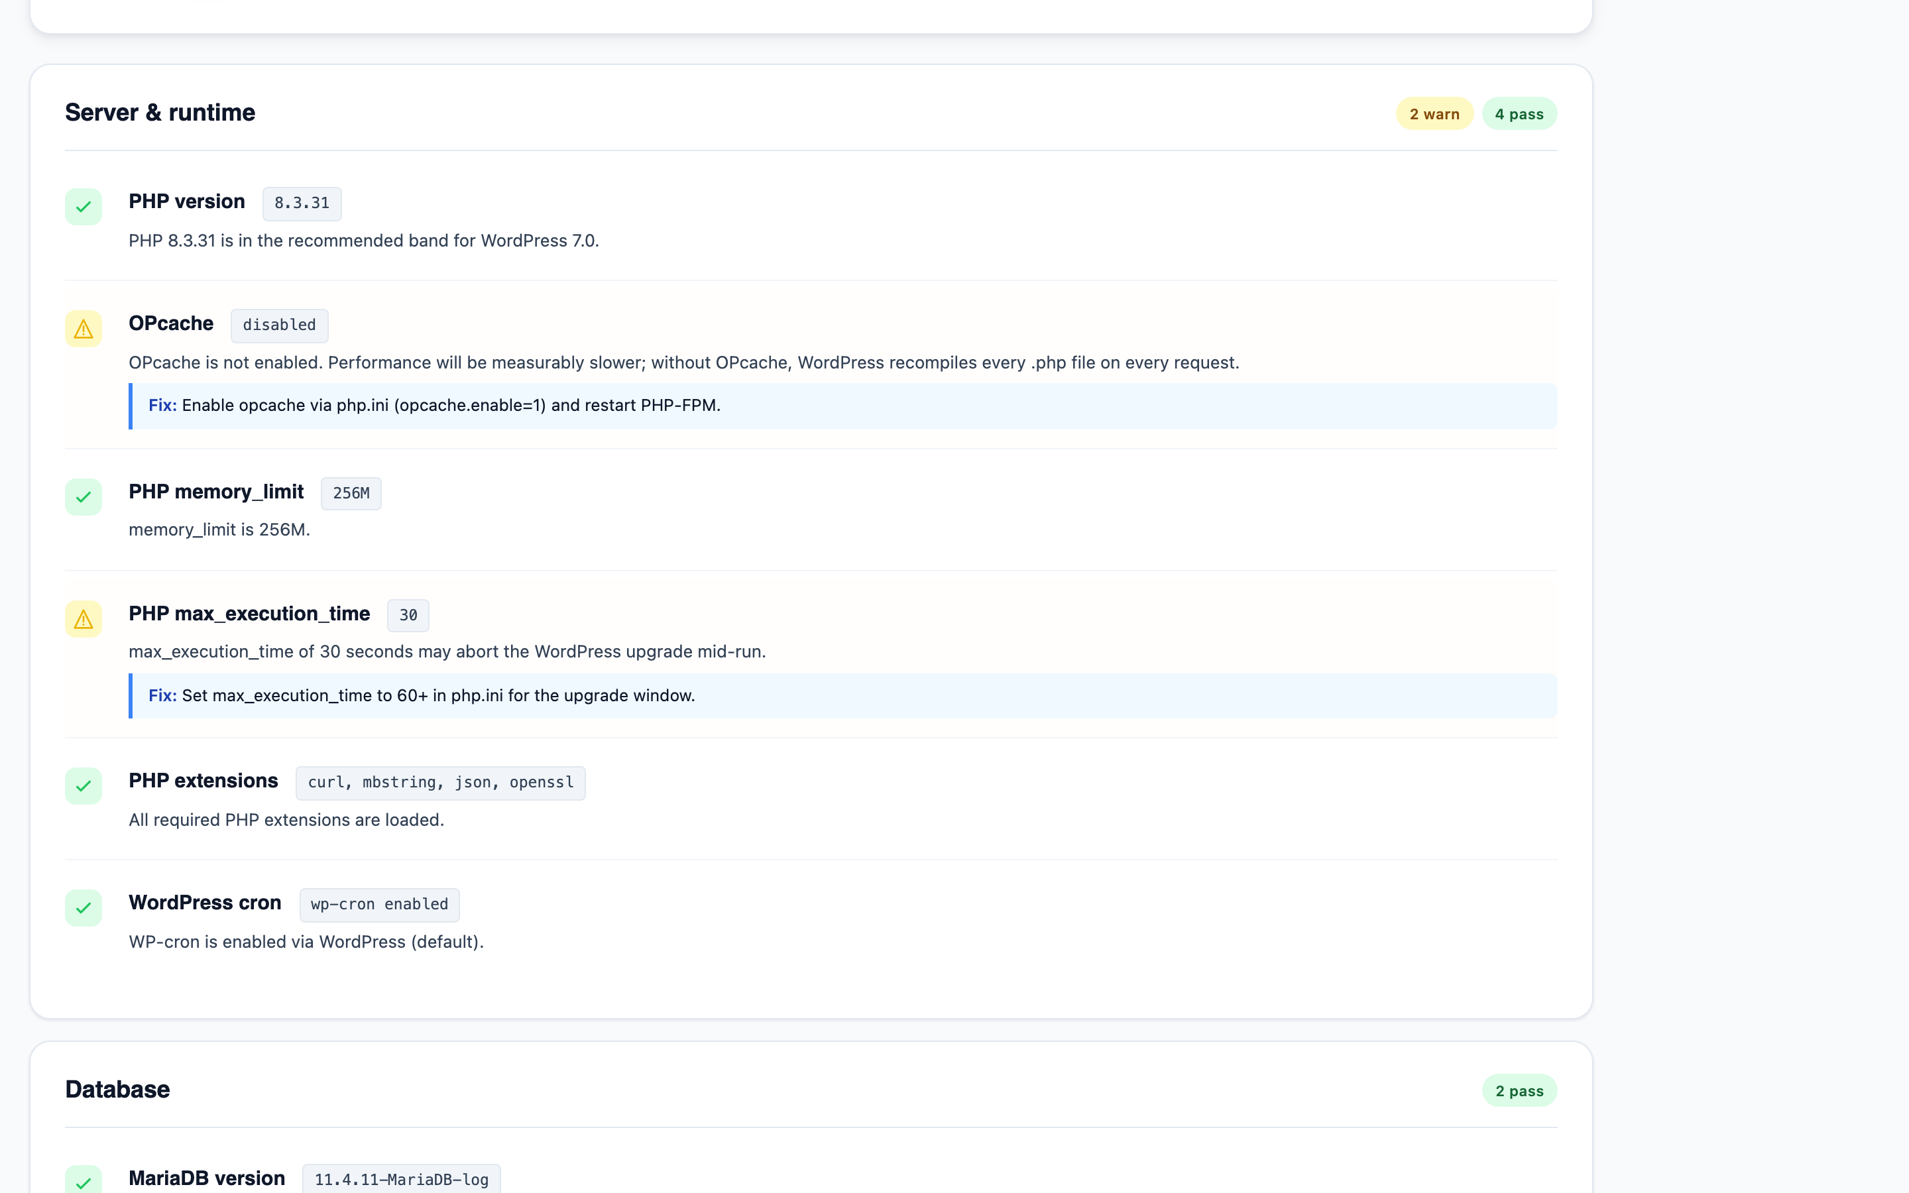Click the '4 pass' badge in Server & runtime
This screenshot has width=1909, height=1193.
[x=1519, y=113]
